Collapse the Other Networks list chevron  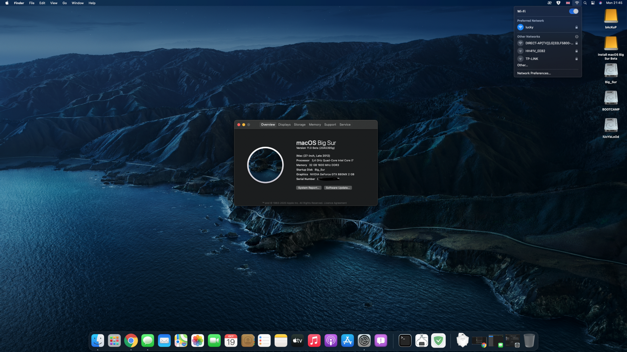[x=577, y=37]
